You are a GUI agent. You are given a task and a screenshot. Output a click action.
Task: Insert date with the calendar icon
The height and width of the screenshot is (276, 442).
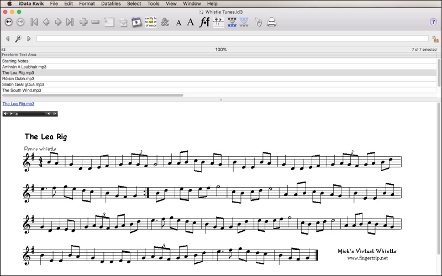point(136,22)
